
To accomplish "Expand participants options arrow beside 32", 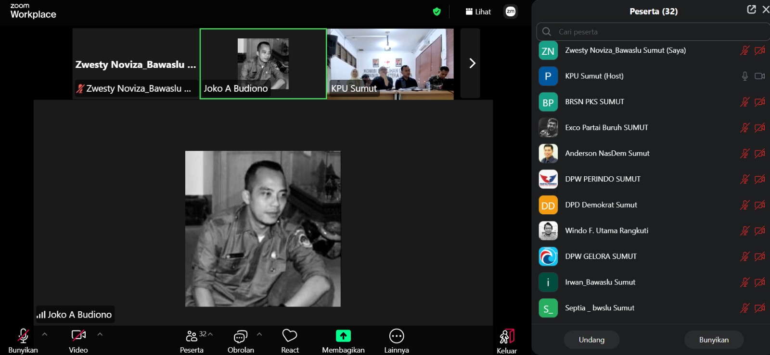I will coord(210,334).
